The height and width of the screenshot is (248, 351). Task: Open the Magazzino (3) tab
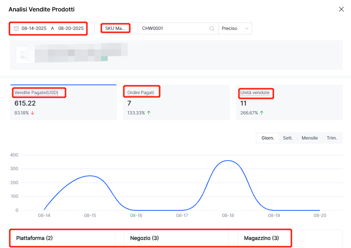click(261, 238)
